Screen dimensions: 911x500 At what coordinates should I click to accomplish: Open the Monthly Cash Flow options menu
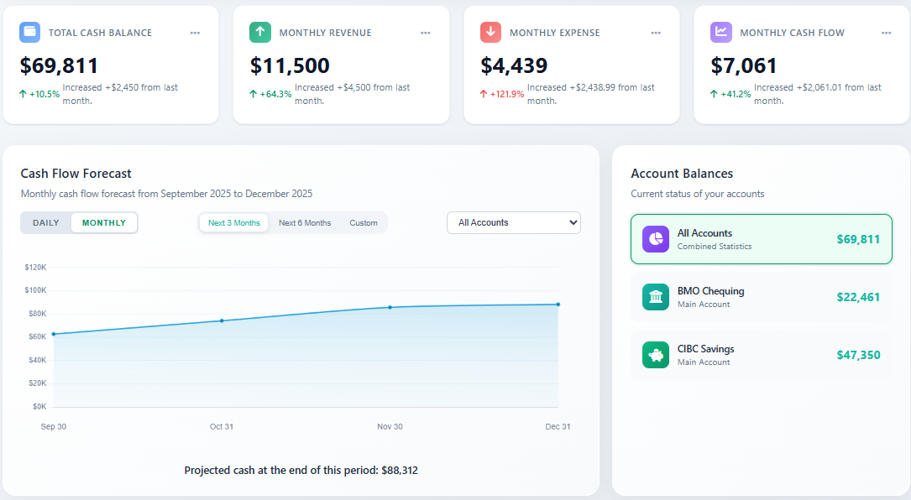[886, 32]
